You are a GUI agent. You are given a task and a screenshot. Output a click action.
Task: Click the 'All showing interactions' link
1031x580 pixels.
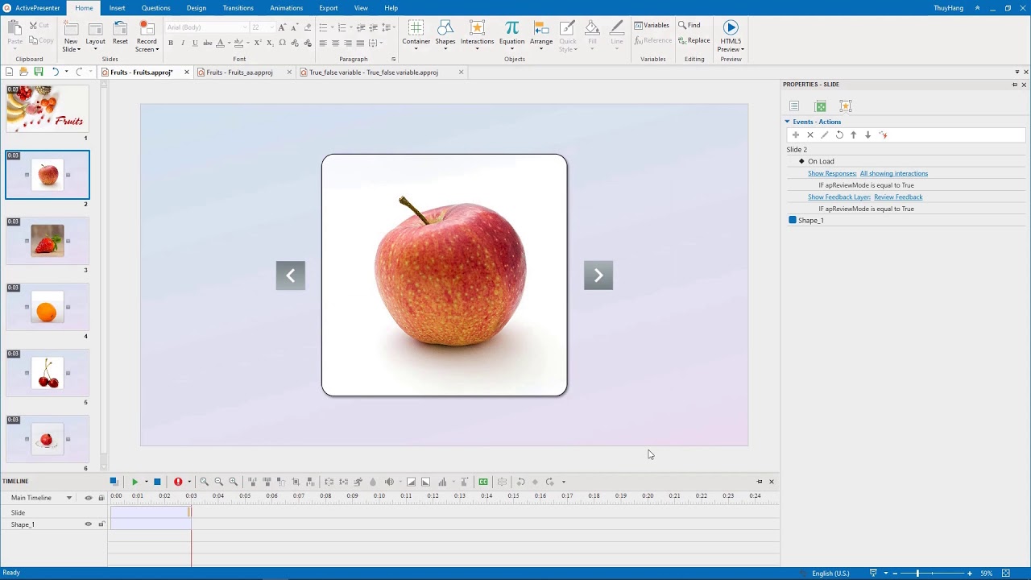[x=893, y=173]
